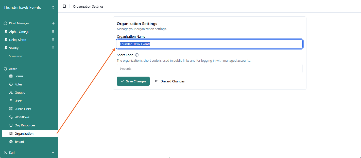Click drag handle icon next to Alpha, Omega

(53, 32)
